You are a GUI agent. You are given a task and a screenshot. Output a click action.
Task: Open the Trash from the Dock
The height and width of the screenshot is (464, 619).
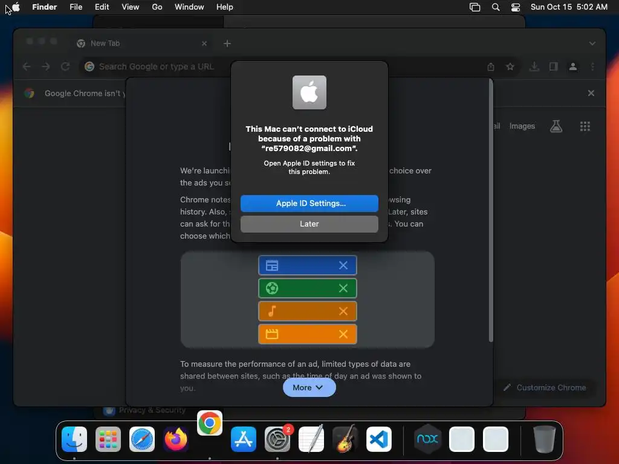545,439
